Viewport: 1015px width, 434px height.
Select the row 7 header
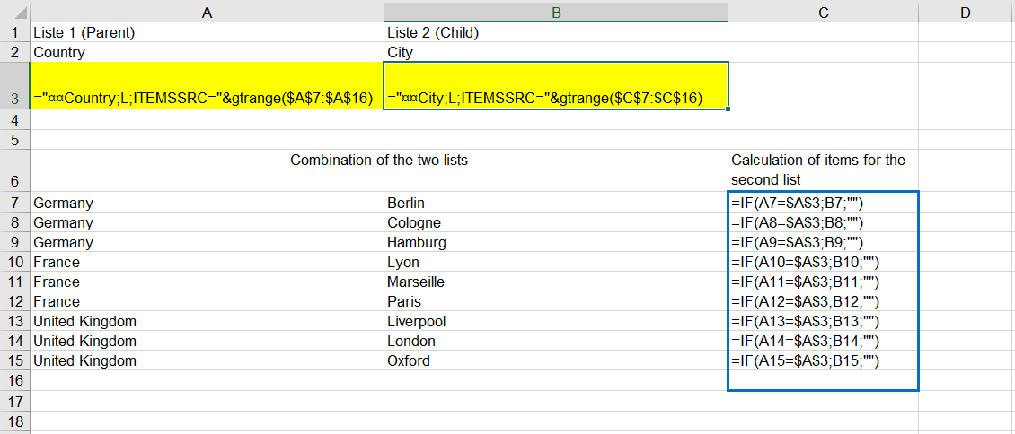coord(15,203)
